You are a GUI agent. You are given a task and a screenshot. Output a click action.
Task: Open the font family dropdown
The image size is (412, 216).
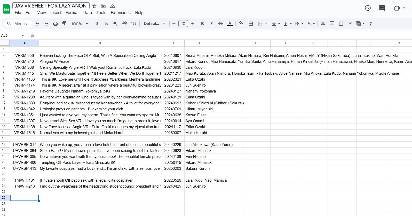tap(154, 24)
